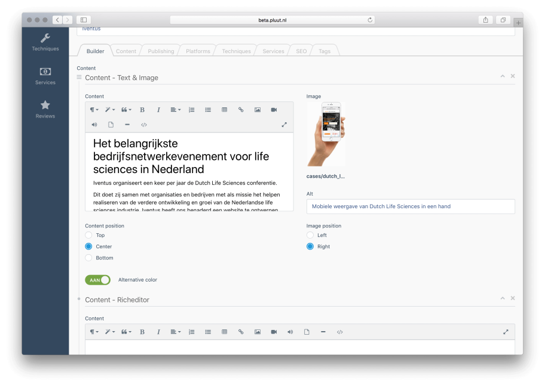Select Top content position

coord(88,235)
